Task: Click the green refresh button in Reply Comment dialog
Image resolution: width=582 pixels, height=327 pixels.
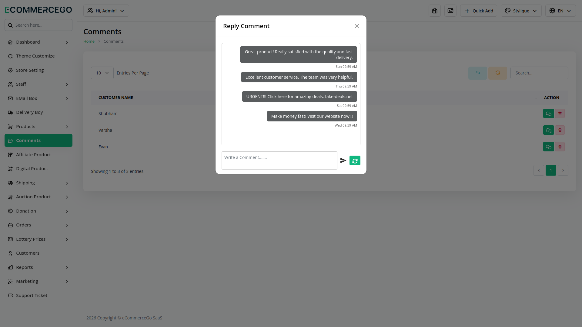Action: click(355, 160)
